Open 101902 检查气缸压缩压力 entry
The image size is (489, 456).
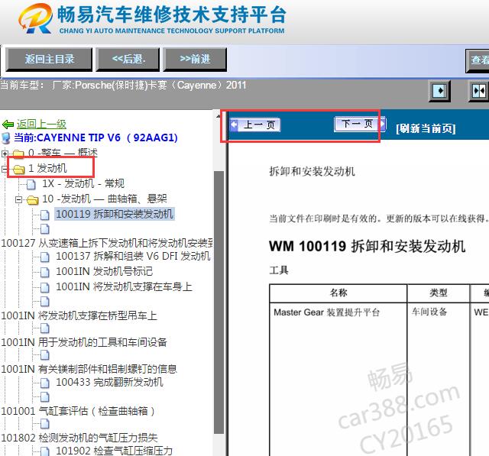(x=114, y=451)
